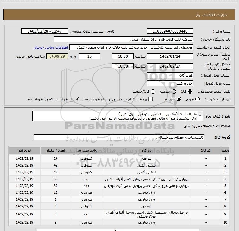239x231 pixels.
Task: Select the کالا/خدمت radio button
Action: (x=153, y=91)
